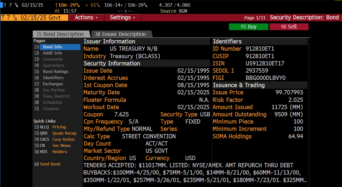Switch to the Bond Description tab

pyautogui.click(x=61, y=34)
